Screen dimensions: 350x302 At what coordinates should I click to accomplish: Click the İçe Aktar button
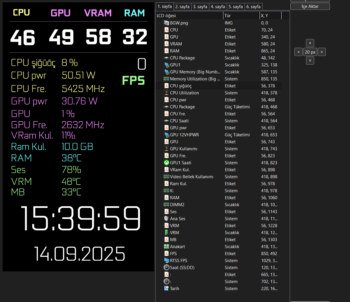[310, 6]
